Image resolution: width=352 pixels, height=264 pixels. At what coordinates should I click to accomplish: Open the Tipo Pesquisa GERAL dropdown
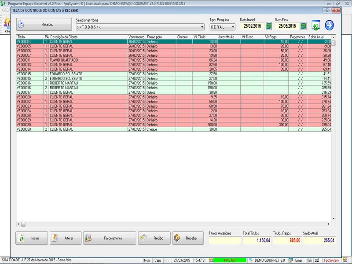[233, 27]
